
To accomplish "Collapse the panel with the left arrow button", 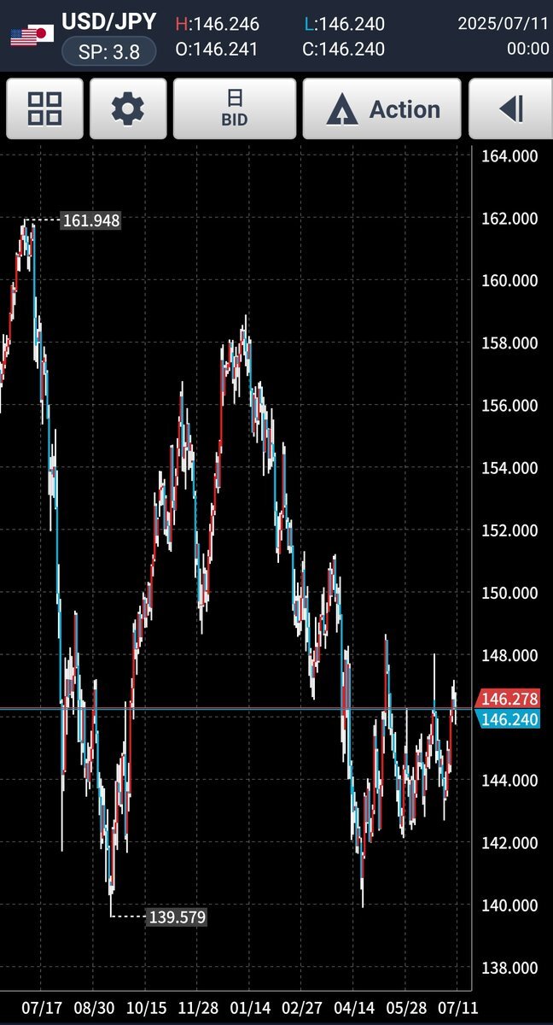I will click(511, 108).
